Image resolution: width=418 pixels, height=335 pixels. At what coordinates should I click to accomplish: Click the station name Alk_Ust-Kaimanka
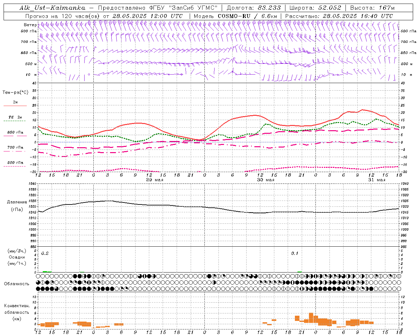click(x=52, y=8)
